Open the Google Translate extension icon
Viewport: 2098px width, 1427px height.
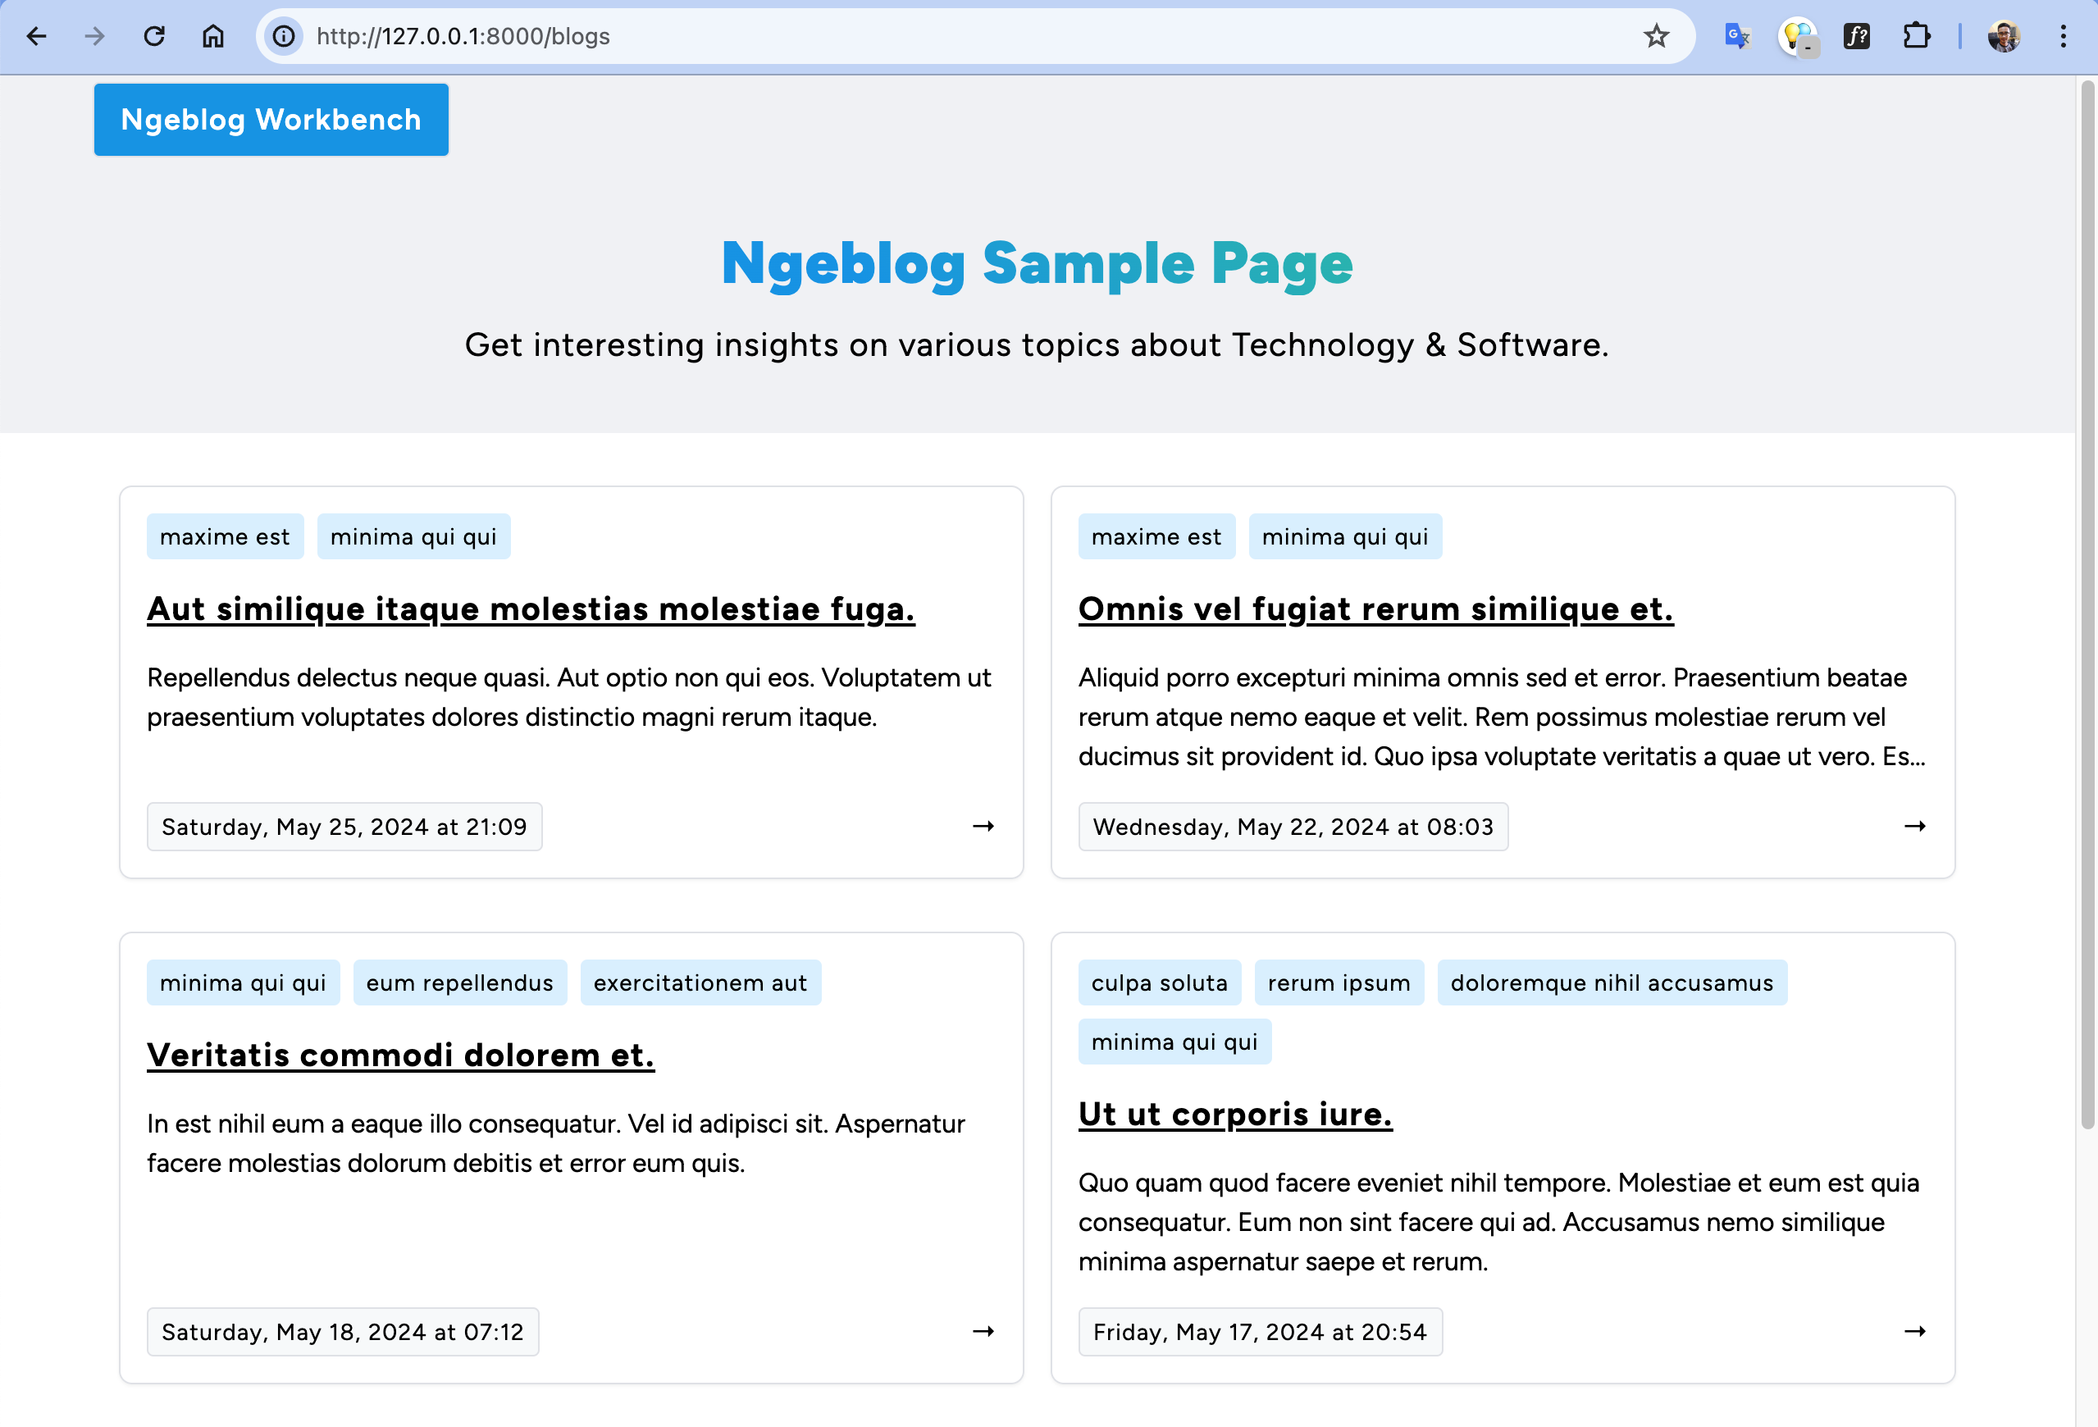click(x=1737, y=36)
